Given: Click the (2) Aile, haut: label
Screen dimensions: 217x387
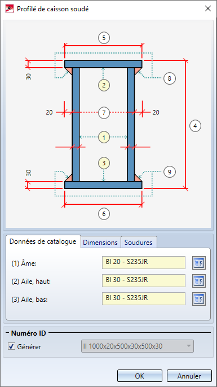Looking at the screenshot, I should [31, 282].
